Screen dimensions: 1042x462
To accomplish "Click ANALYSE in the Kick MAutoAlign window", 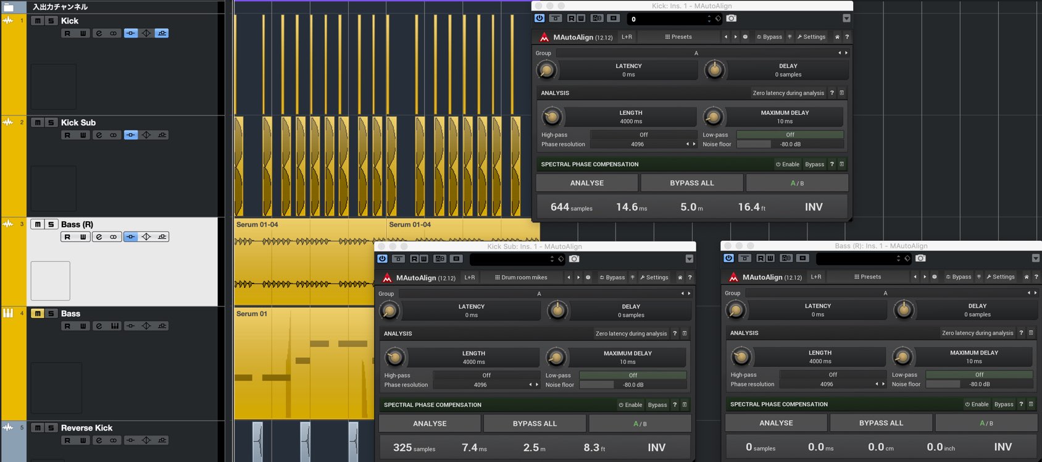I will point(587,183).
